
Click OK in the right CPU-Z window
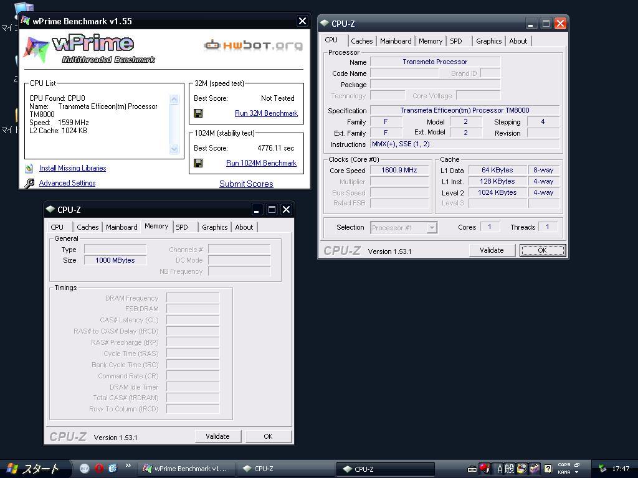(x=543, y=250)
